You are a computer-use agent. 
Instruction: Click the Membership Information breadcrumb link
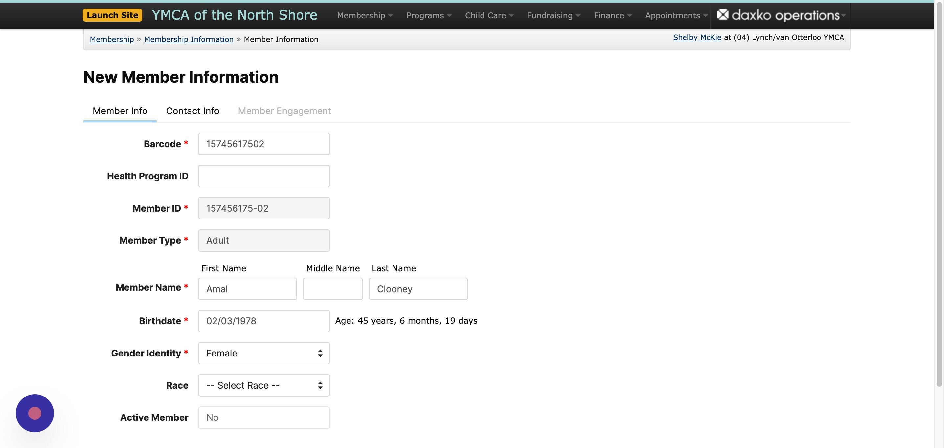click(x=189, y=39)
